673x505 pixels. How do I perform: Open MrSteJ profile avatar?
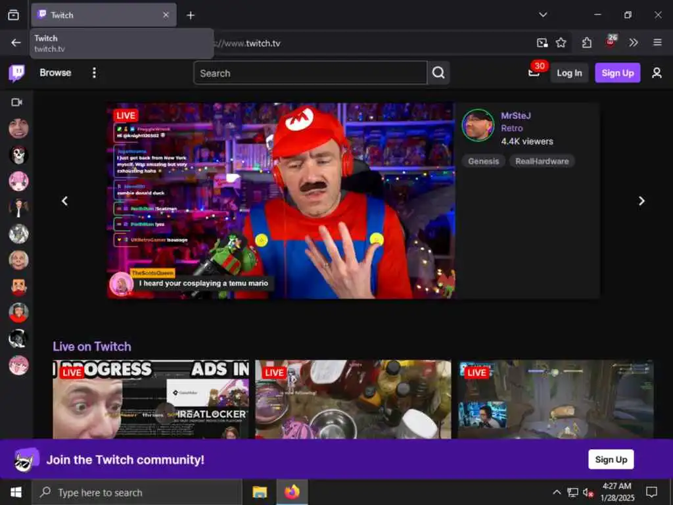[478, 126]
